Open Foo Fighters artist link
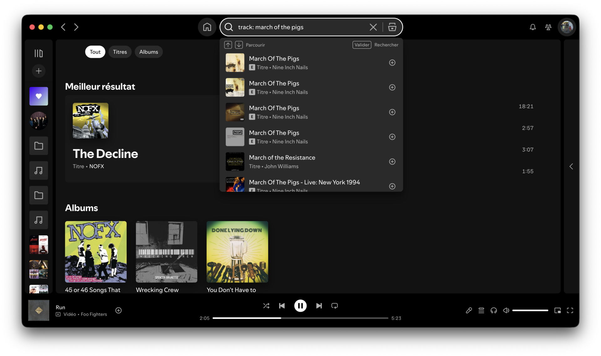This screenshot has width=601, height=356. (94, 314)
